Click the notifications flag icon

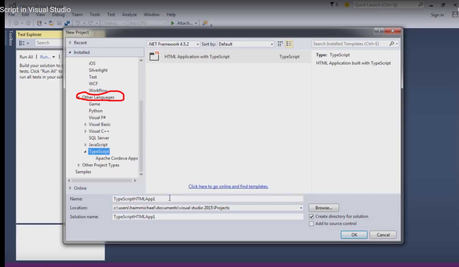332,4
